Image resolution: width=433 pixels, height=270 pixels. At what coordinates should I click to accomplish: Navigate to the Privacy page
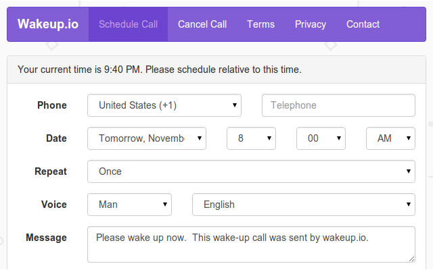pos(311,24)
